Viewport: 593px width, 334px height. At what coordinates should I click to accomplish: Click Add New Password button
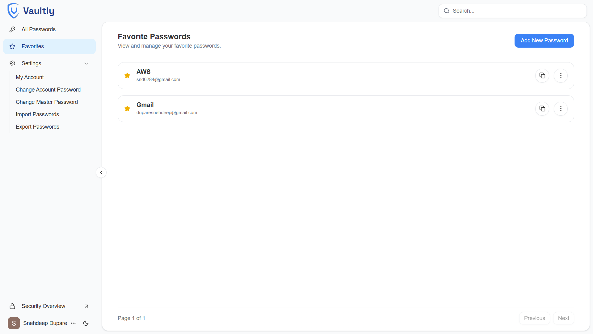[x=544, y=41]
